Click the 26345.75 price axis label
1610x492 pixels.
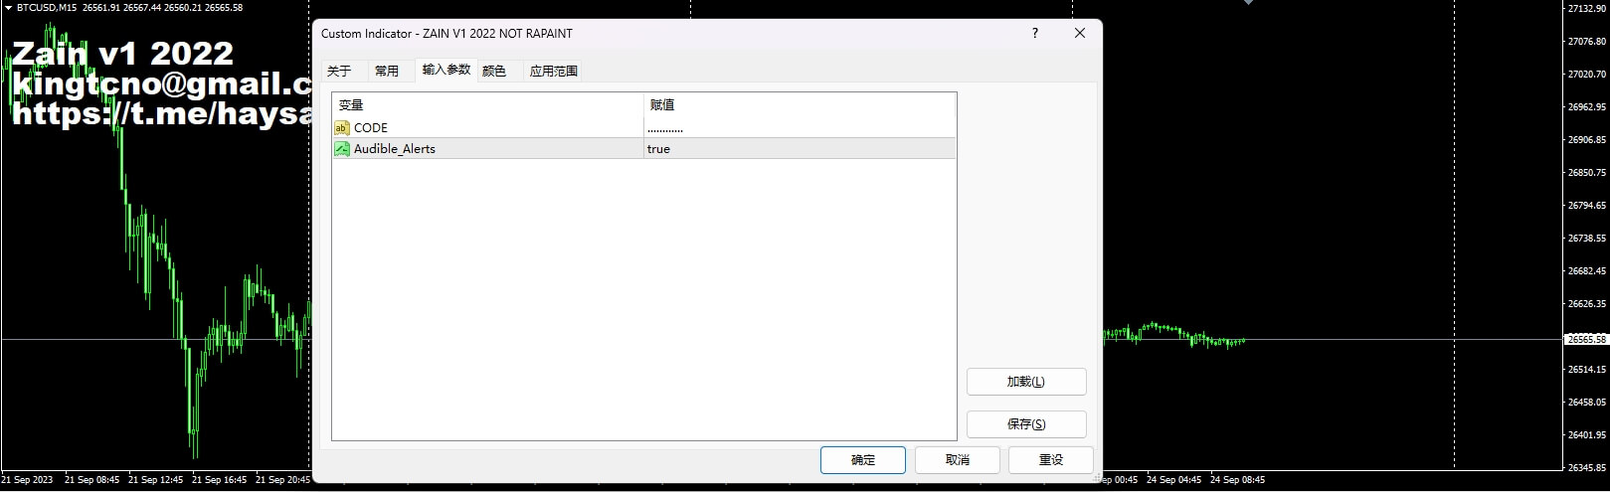tap(1587, 467)
